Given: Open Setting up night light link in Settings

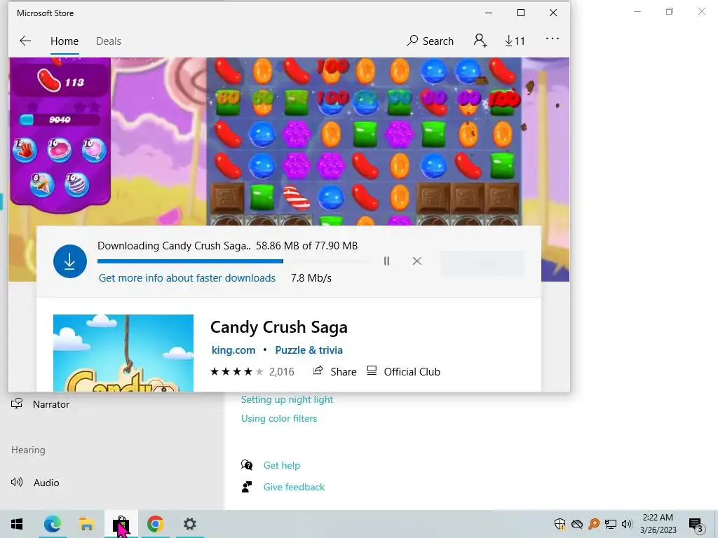Looking at the screenshot, I should coord(287,399).
